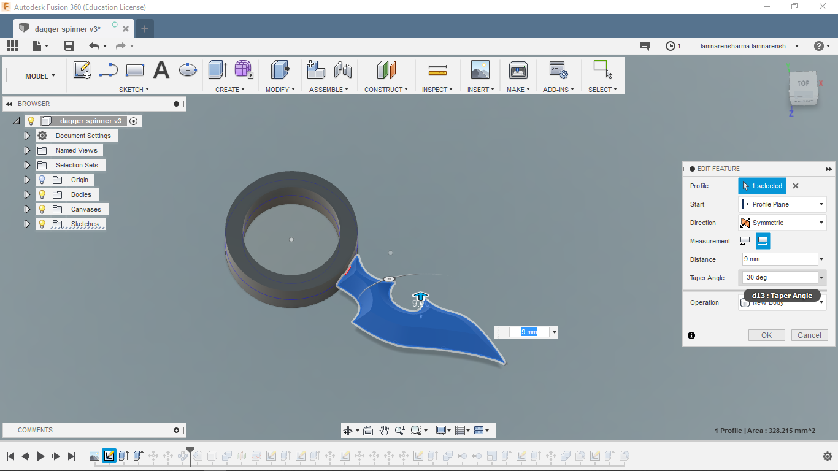Select Half Length measurement option
Viewport: 838px width, 471px height.
[x=745, y=241]
